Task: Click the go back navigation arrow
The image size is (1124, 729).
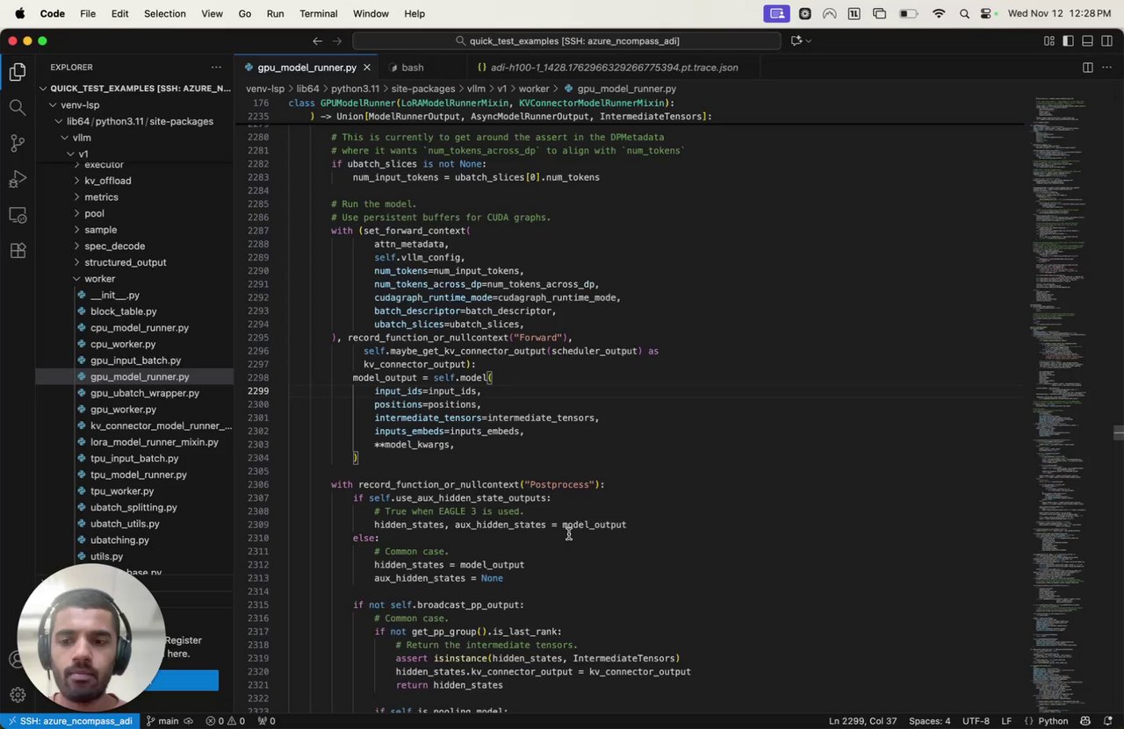Action: 317,41
